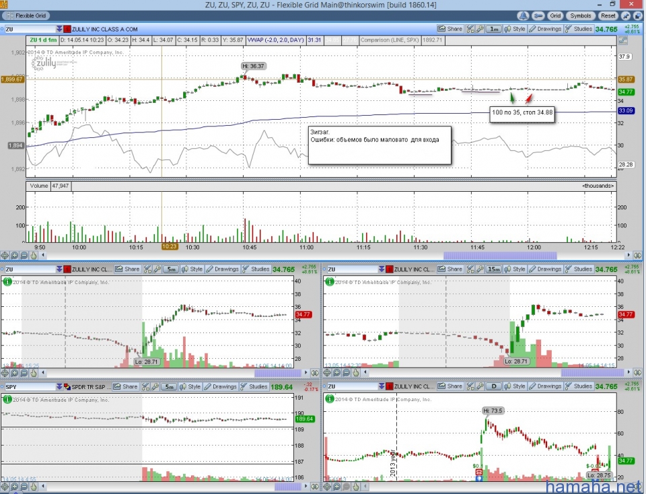The height and width of the screenshot is (494, 646).
Task: Open the green info icon on the 15m ZU chart
Action: point(329,282)
